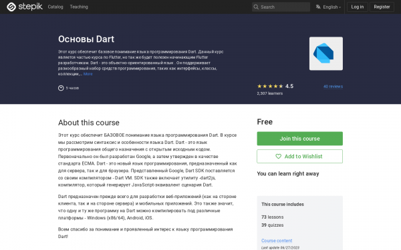
Task: Open the 40 reviews link
Action: coord(333,87)
